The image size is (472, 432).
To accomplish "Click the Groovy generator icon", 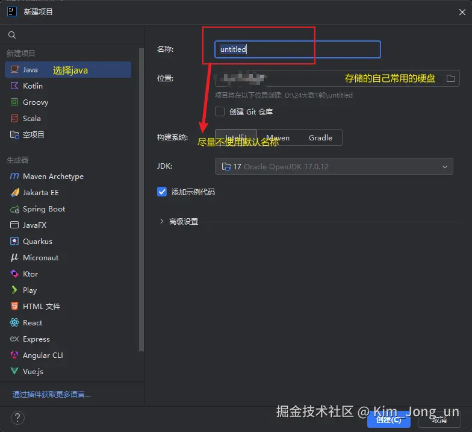I will point(14,102).
